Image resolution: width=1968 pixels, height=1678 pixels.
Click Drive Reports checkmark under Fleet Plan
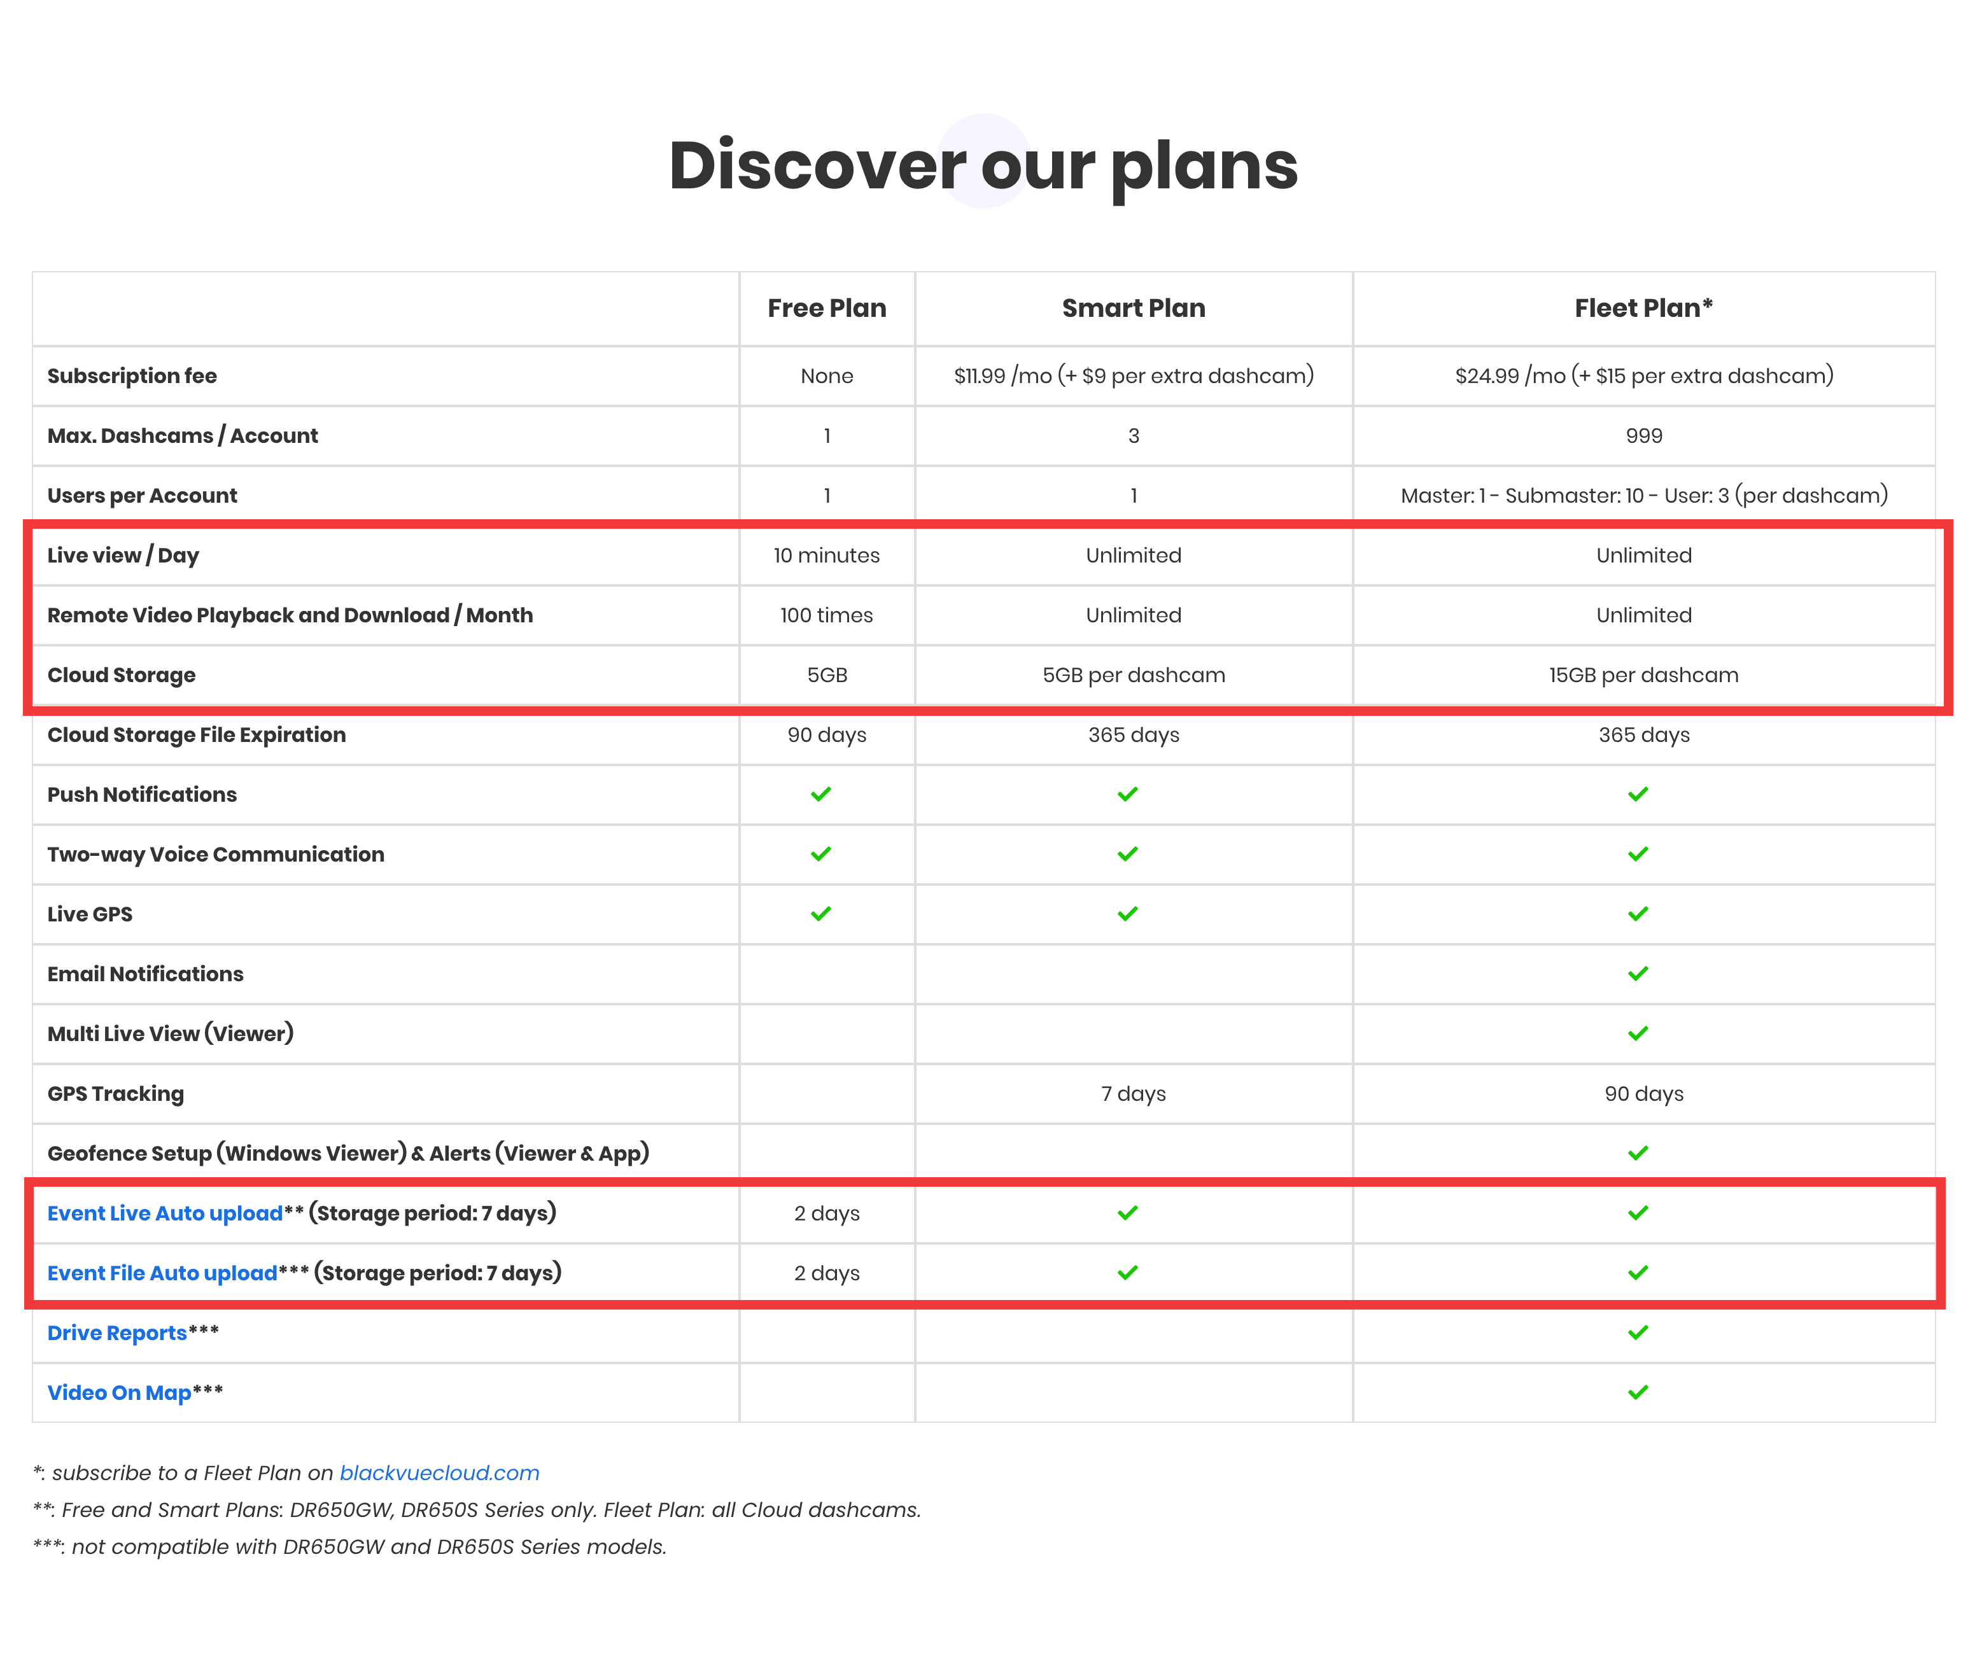[x=1638, y=1332]
